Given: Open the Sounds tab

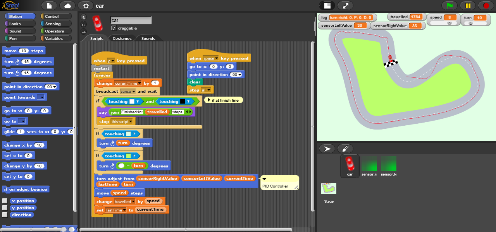Looking at the screenshot, I should click(148, 38).
